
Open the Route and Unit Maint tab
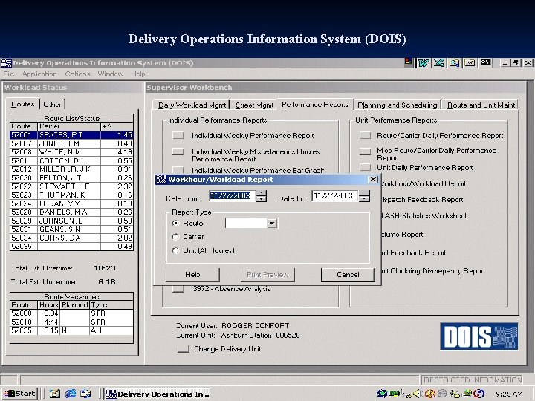click(x=481, y=105)
